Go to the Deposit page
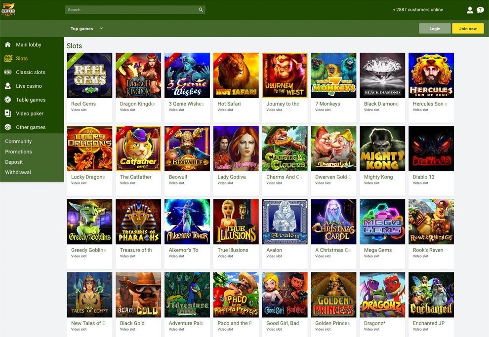Screen dimensions: 489x337 (14, 162)
